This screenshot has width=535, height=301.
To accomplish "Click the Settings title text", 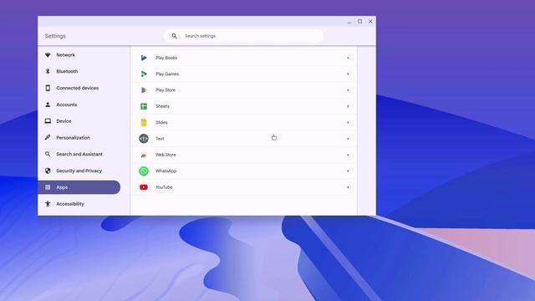I will pyautogui.click(x=55, y=36).
